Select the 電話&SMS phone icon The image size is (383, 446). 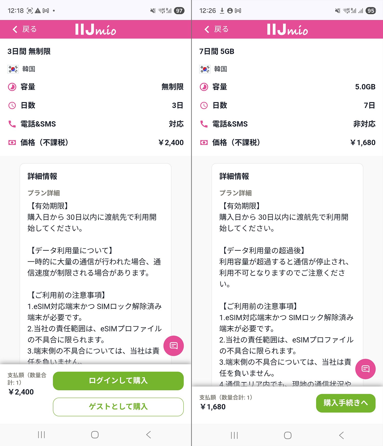(x=11, y=124)
